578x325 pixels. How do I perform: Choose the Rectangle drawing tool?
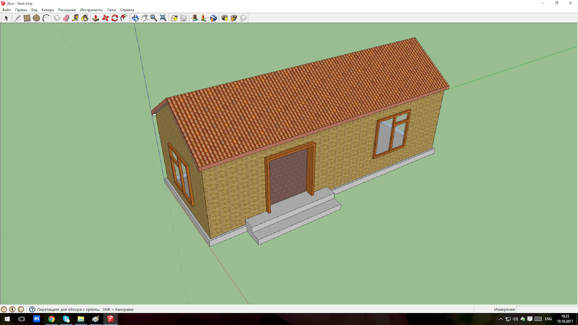27,18
